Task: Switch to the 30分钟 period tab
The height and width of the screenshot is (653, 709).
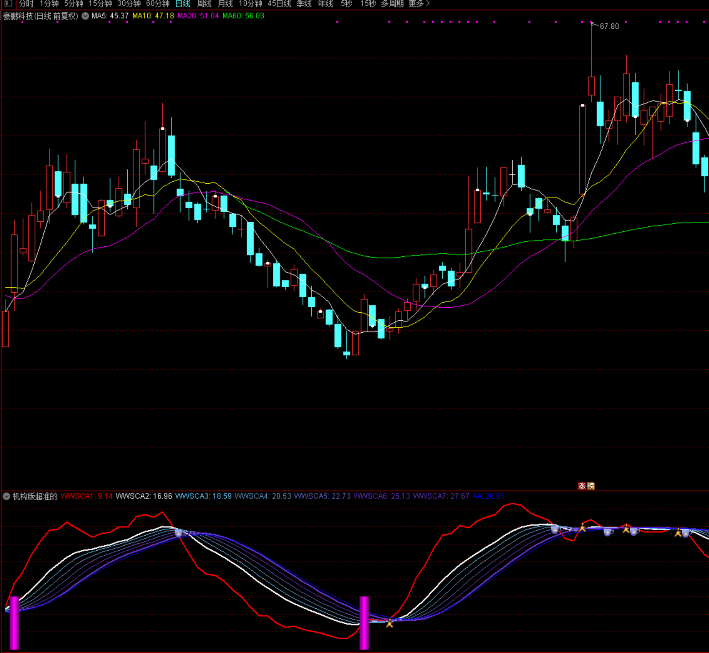Action: point(129,4)
